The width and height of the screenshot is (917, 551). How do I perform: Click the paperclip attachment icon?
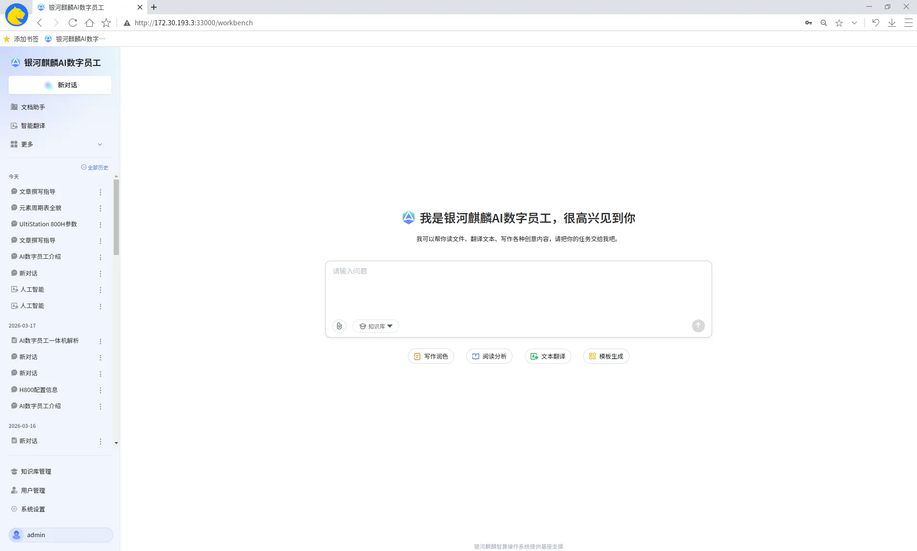[x=339, y=326]
